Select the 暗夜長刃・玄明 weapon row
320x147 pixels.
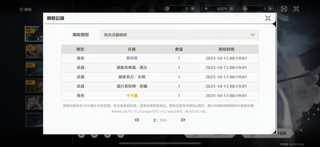point(160,77)
